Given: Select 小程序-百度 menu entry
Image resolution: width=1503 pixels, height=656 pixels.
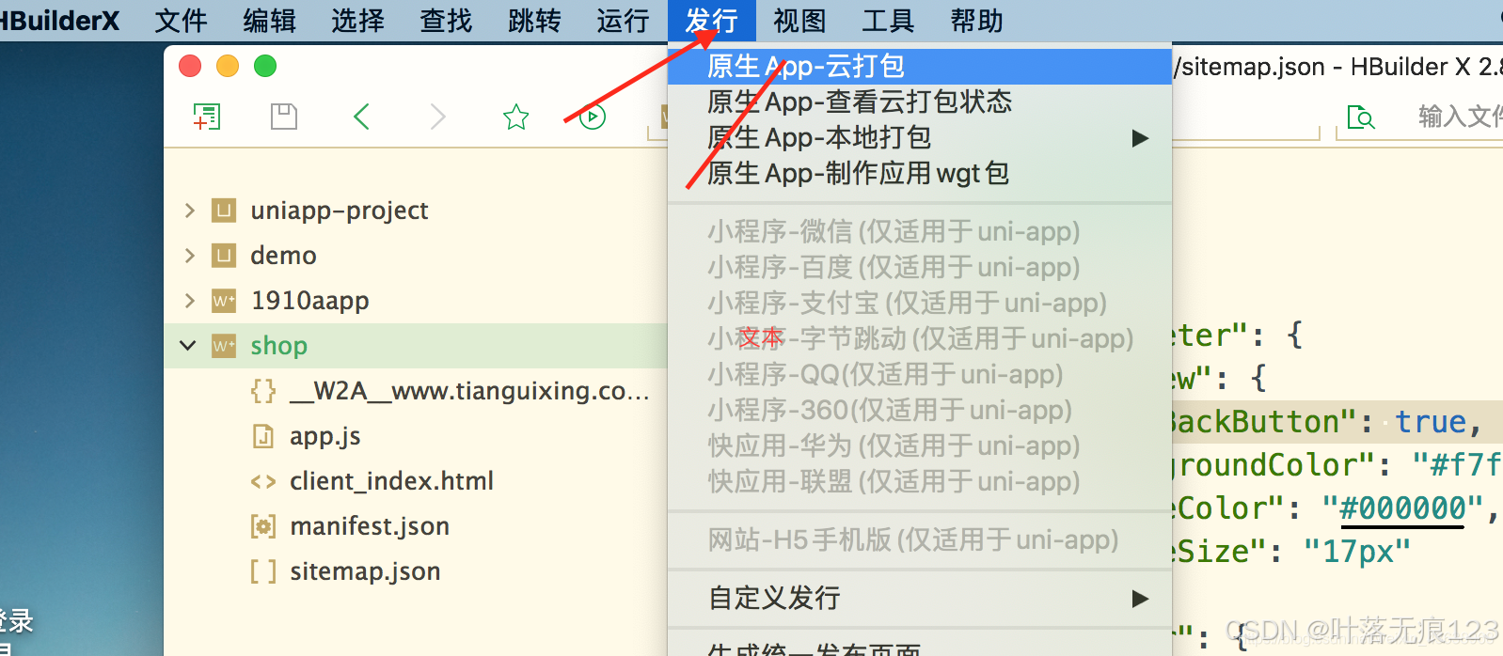Looking at the screenshot, I should coord(920,267).
